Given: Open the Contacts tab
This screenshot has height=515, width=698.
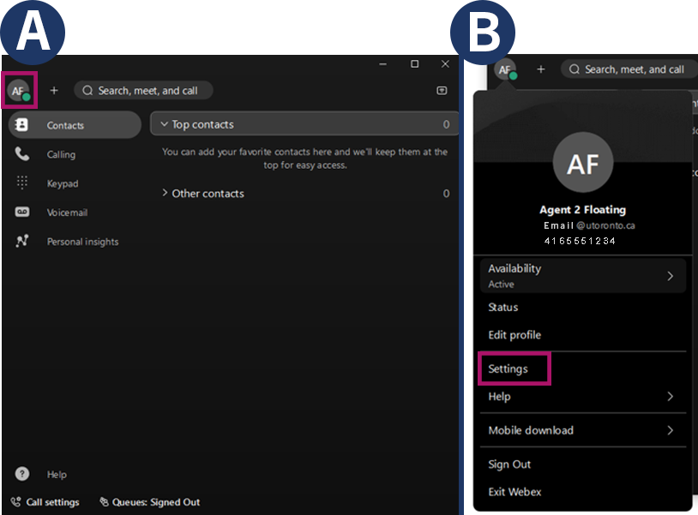Looking at the screenshot, I should (x=75, y=125).
